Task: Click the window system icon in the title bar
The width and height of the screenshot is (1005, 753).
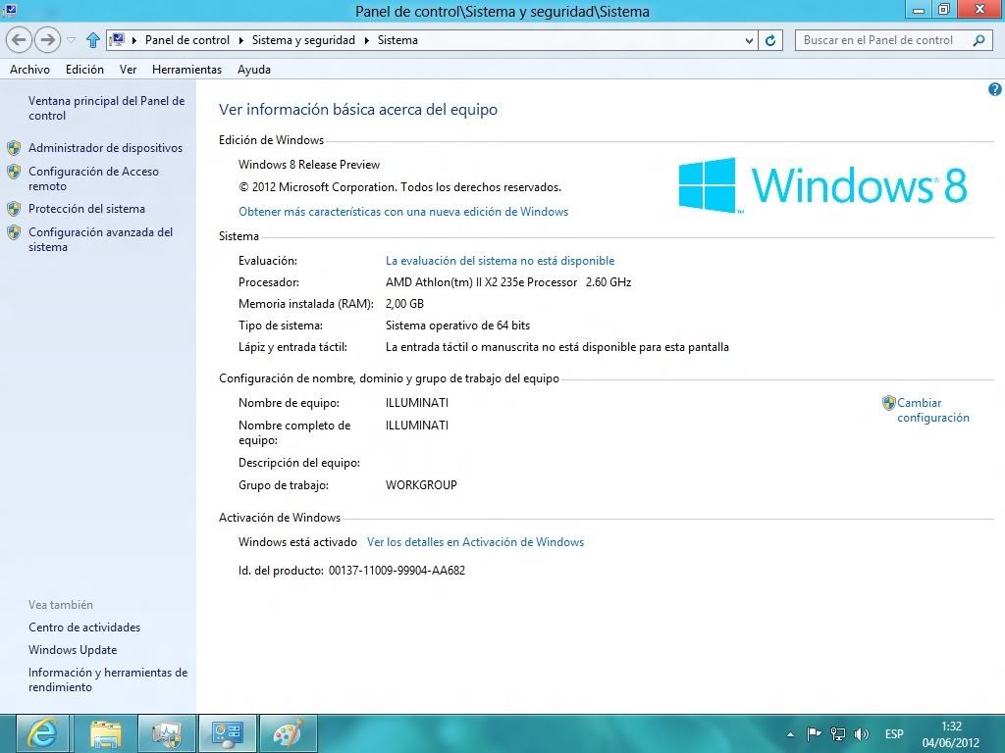Action: click(10, 10)
